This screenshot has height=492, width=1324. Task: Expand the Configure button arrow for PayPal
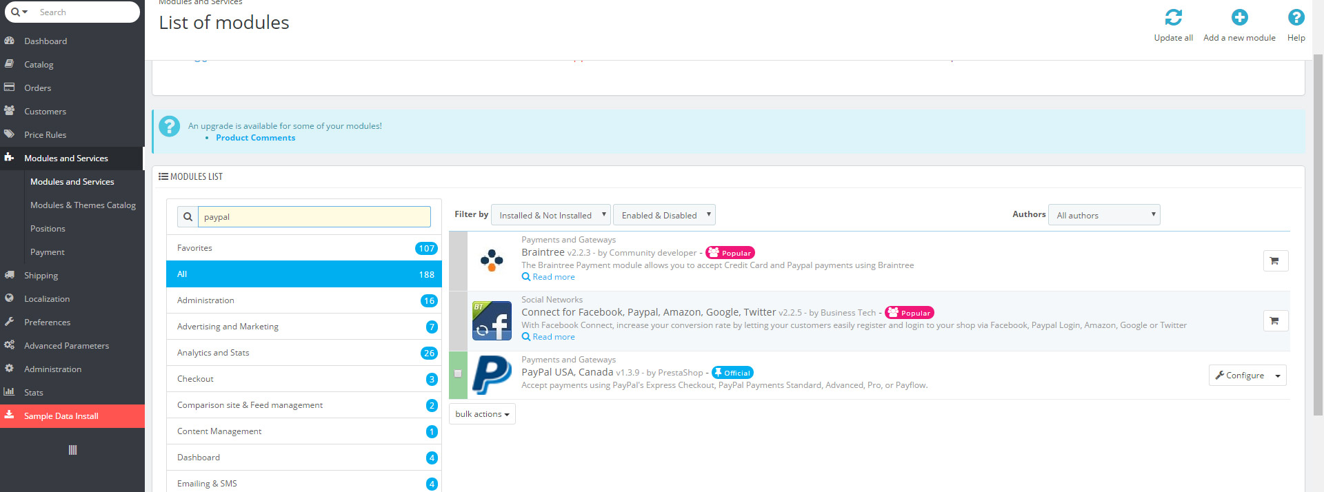[x=1278, y=376]
